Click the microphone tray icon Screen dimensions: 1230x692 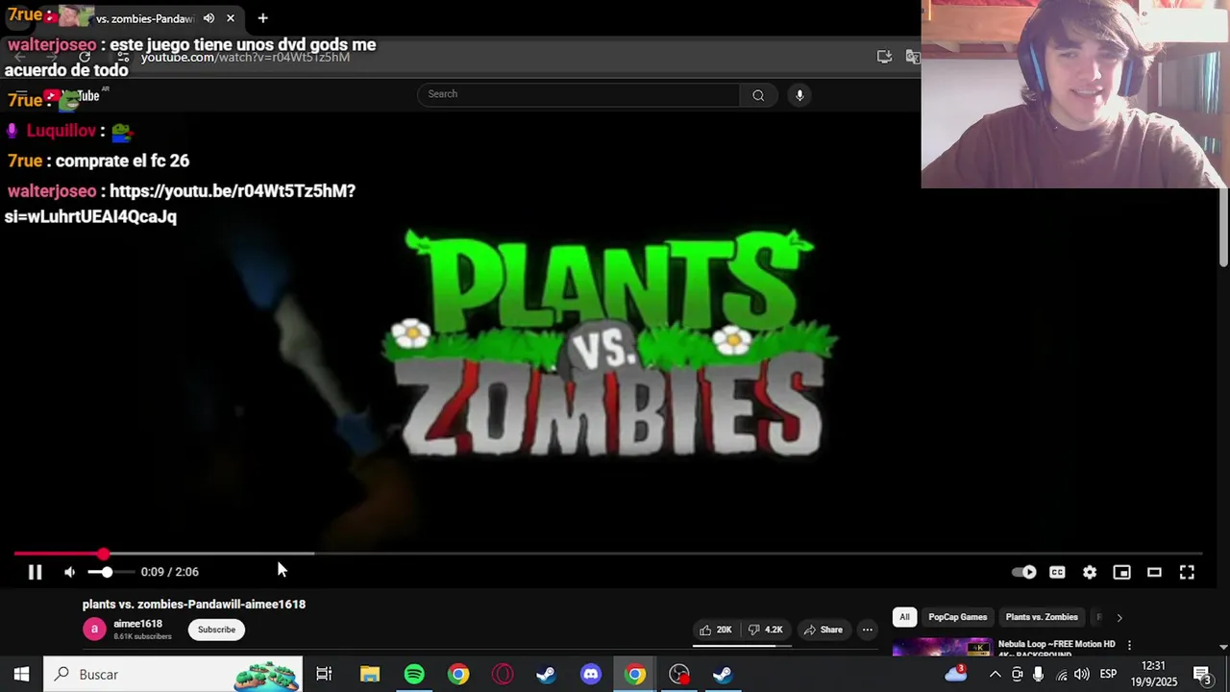coord(1039,675)
